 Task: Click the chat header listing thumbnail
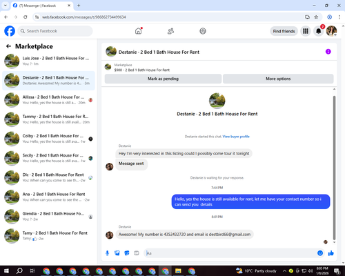pyautogui.click(x=111, y=52)
